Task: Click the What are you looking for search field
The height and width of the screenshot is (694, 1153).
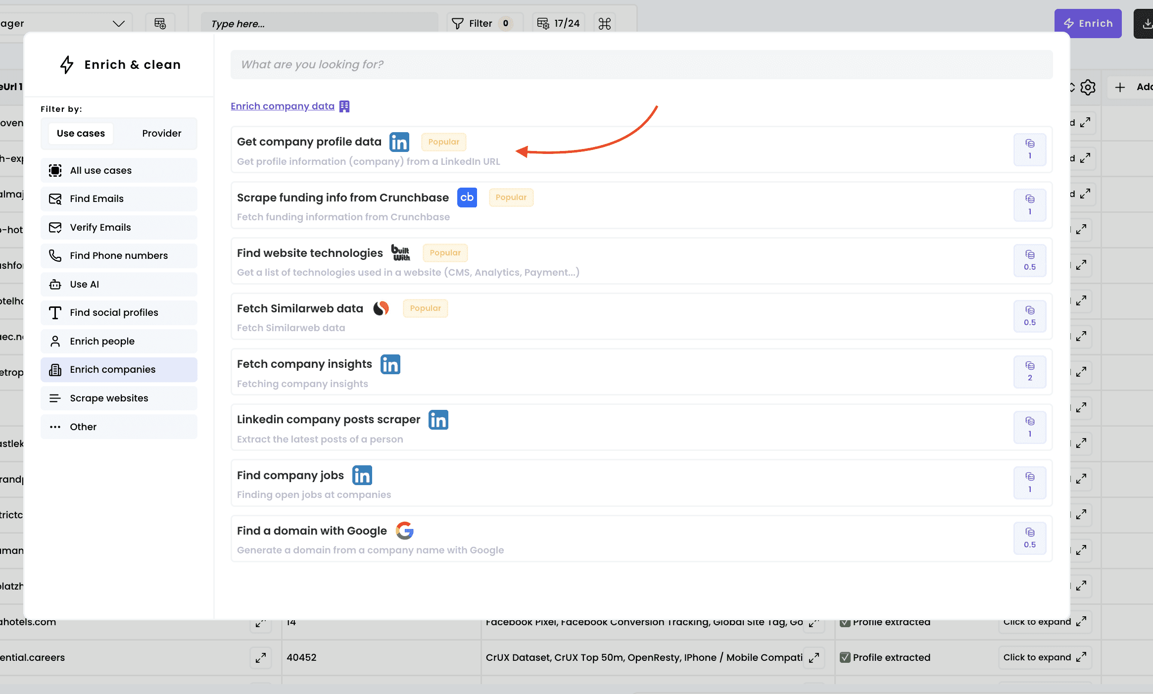Action: [641, 64]
